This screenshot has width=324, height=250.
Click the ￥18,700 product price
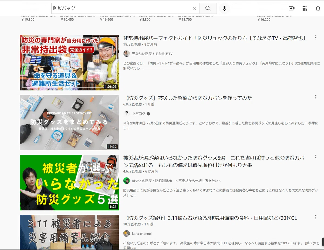coord(185,19)
